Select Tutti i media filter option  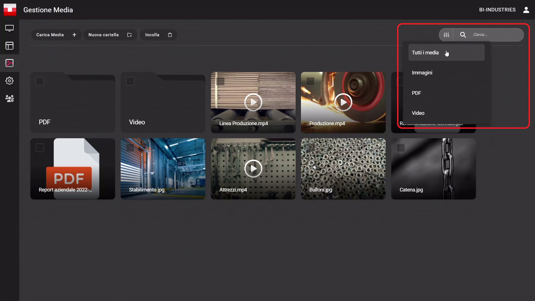click(x=425, y=53)
